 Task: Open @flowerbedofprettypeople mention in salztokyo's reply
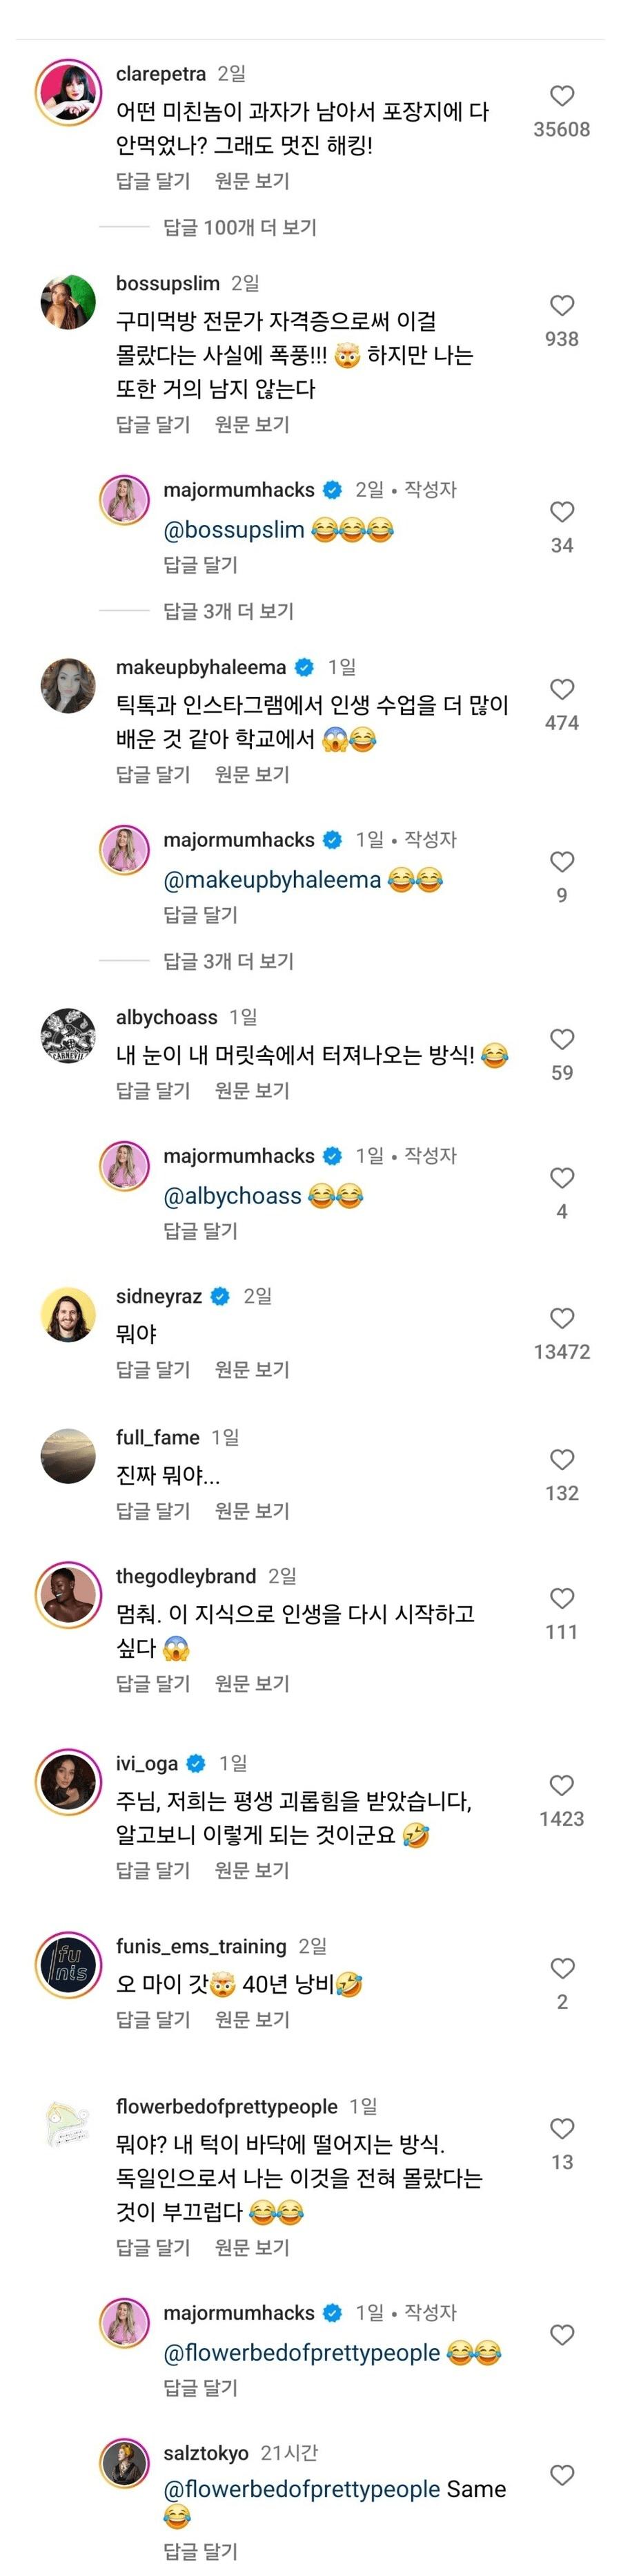click(302, 2489)
